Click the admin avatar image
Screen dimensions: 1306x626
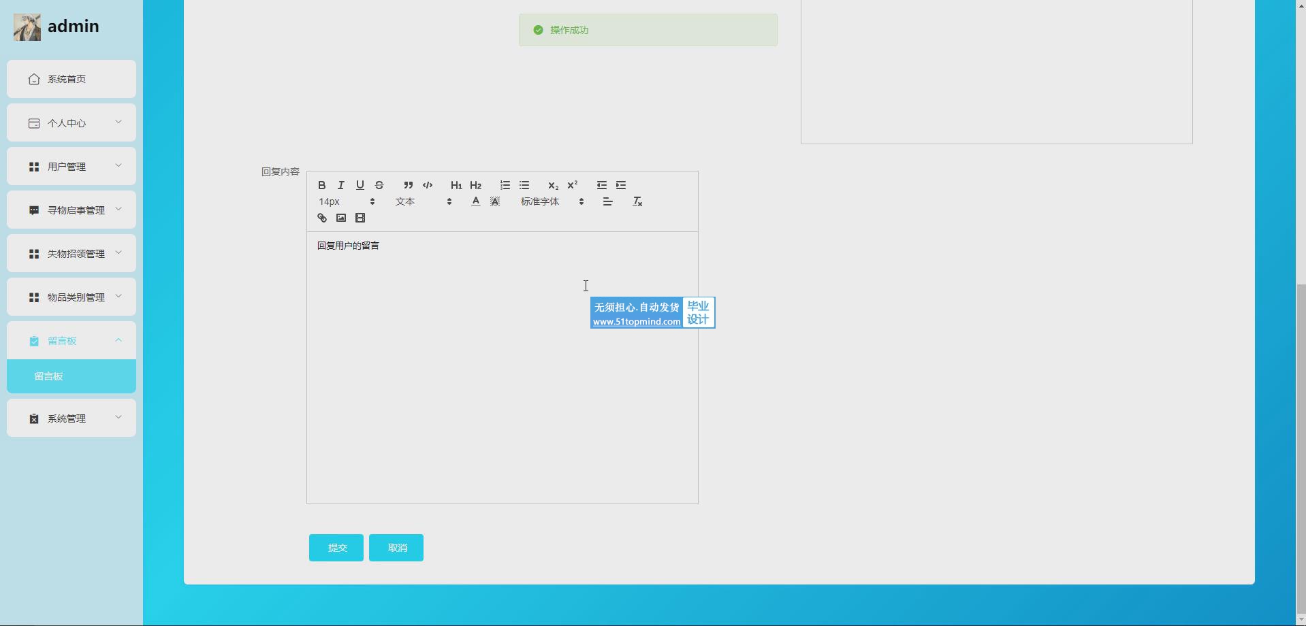click(x=27, y=27)
